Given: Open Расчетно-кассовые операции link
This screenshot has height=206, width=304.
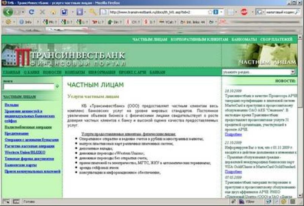Looking at the screenshot, I should coord(30,146).
